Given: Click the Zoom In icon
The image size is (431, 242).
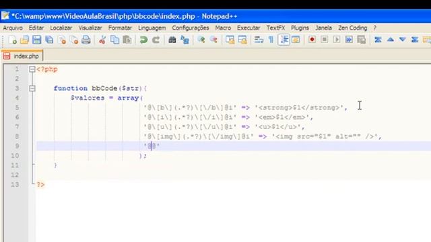Looking at the screenshot, I should coord(201,40).
